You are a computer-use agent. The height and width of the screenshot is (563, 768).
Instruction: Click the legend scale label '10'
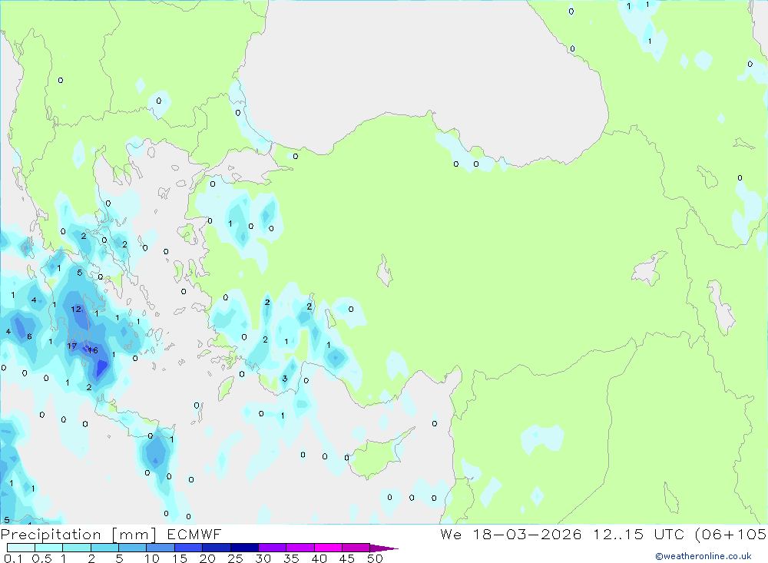[x=152, y=558]
